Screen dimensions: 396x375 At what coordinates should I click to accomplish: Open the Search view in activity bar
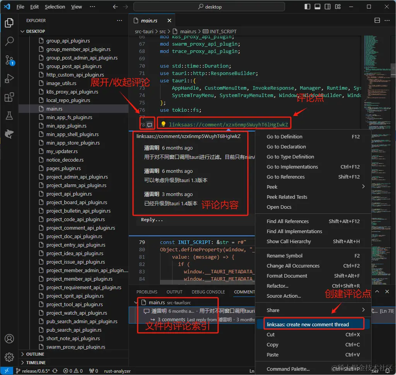(9, 41)
